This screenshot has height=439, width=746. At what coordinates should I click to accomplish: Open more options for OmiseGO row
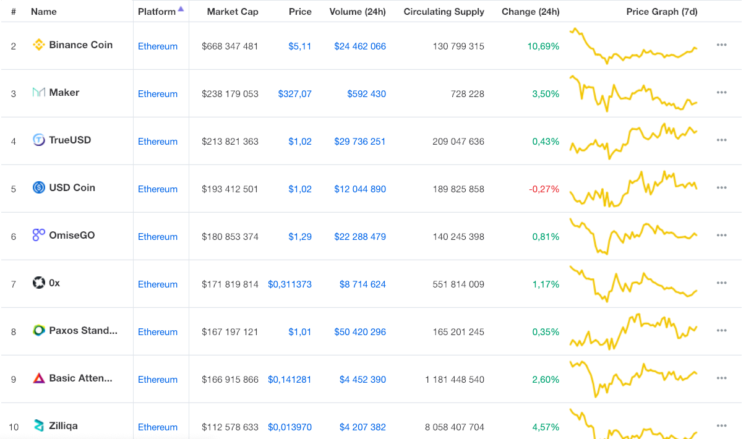(x=721, y=236)
